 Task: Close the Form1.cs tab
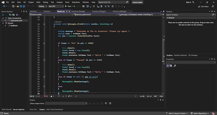70,11
